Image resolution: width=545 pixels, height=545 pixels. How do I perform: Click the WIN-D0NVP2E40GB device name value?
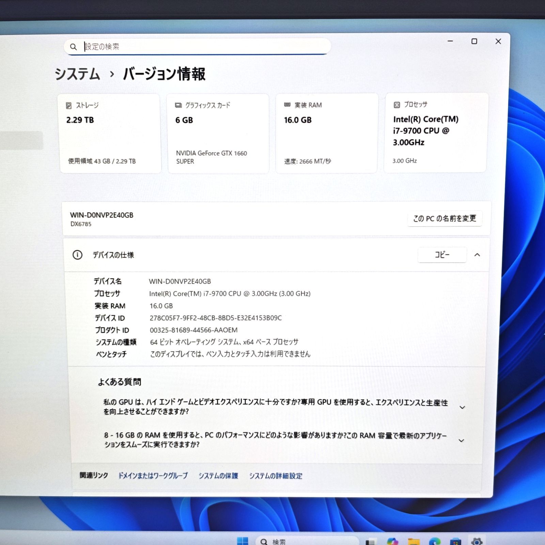(180, 281)
